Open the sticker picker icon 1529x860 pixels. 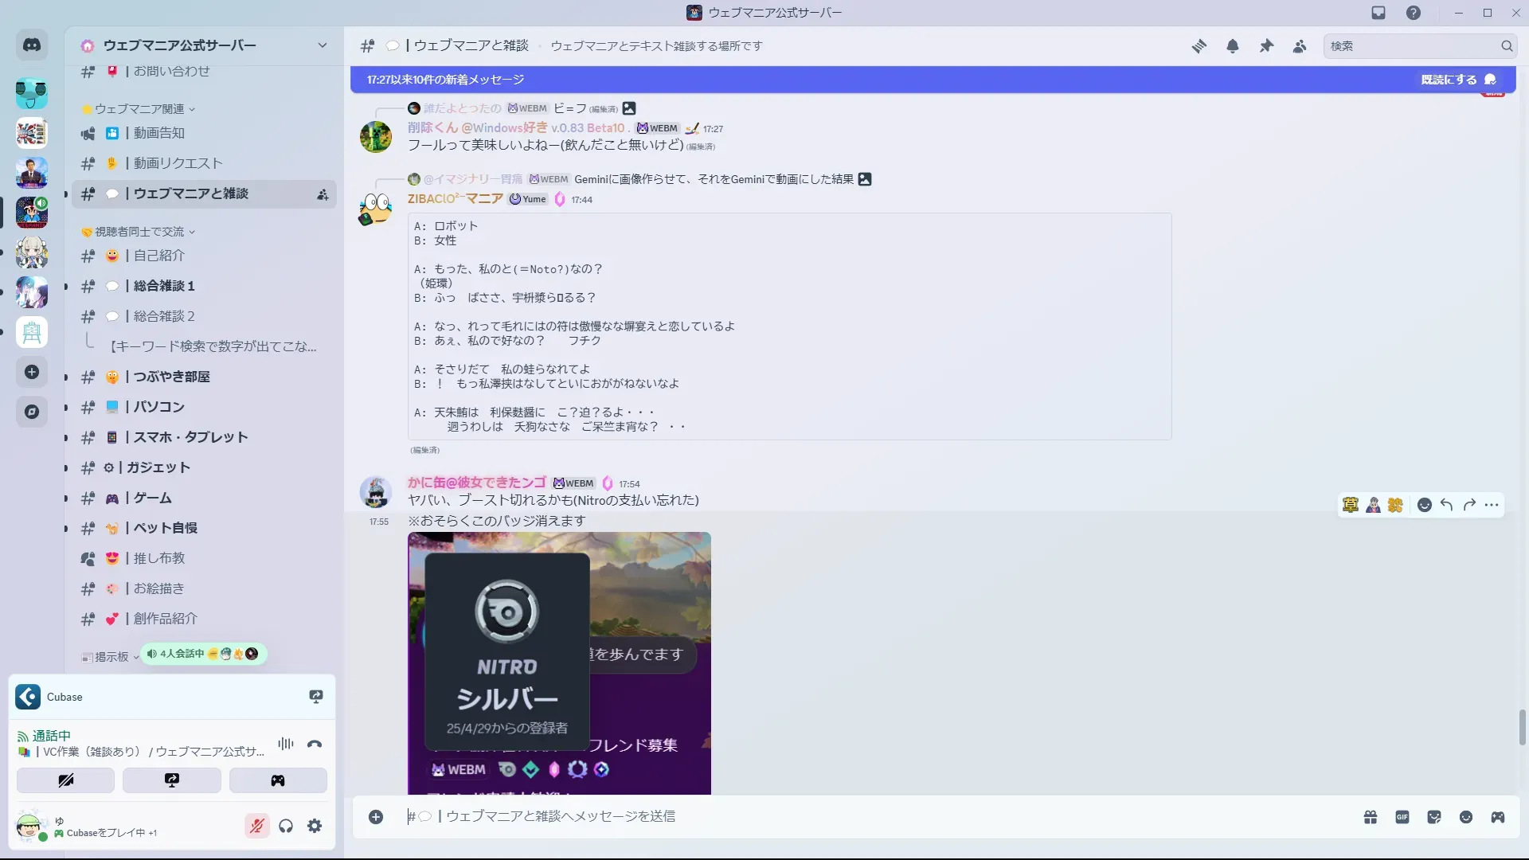[x=1434, y=817]
